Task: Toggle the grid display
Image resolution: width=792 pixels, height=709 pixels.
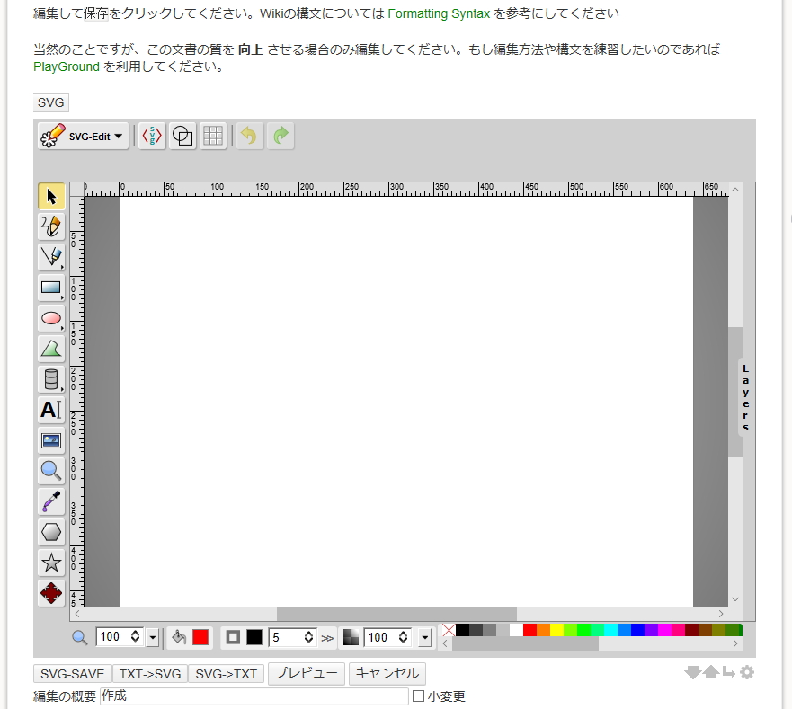Action: 213,136
